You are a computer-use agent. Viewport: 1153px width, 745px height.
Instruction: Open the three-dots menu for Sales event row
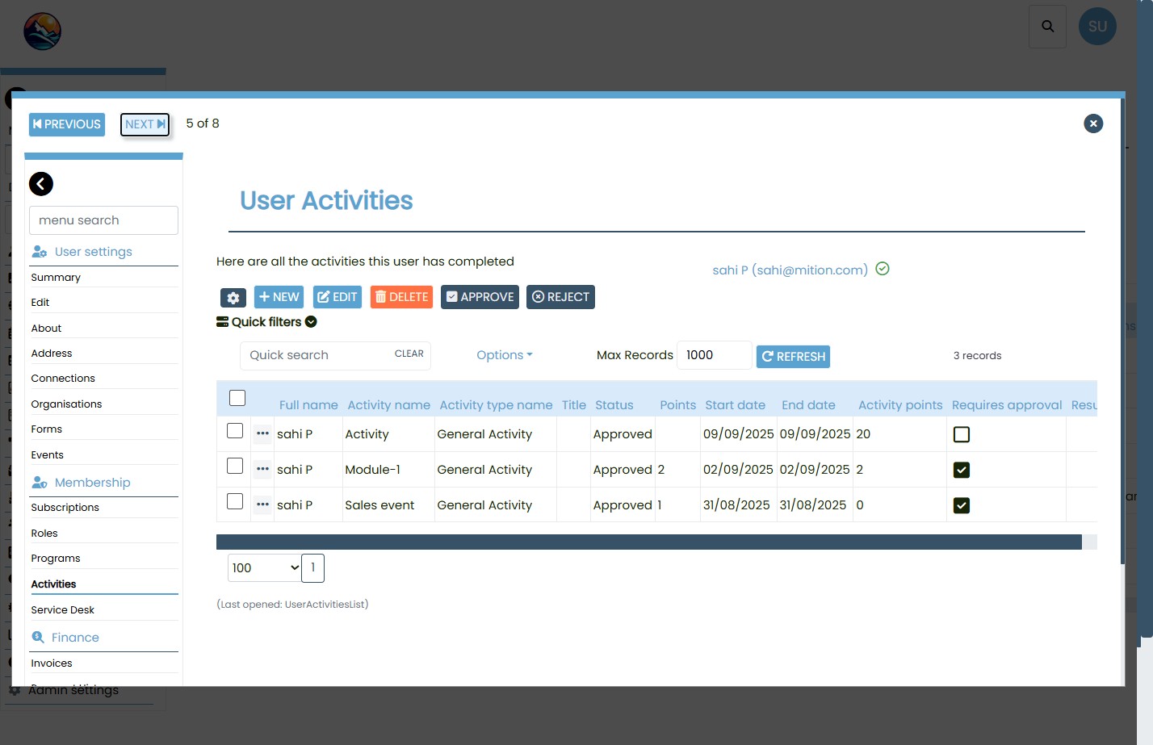[262, 504]
